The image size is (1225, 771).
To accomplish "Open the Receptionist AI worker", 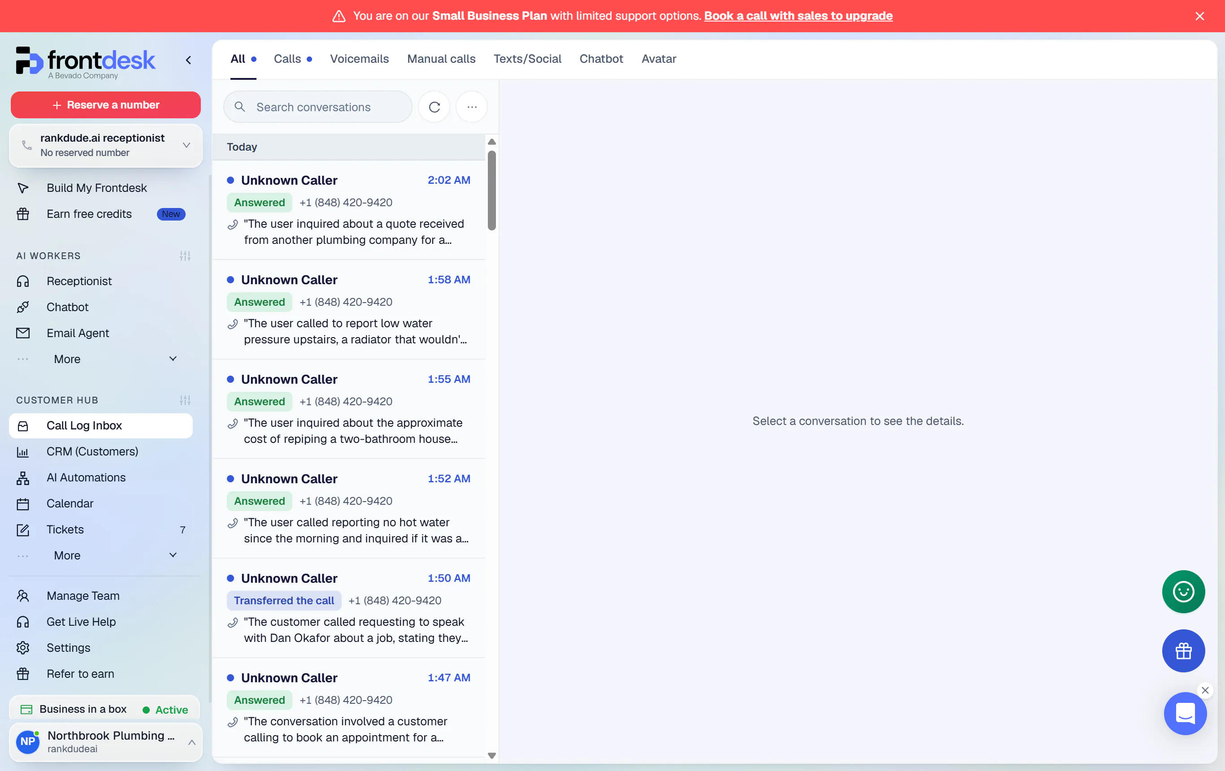I will coord(100,281).
